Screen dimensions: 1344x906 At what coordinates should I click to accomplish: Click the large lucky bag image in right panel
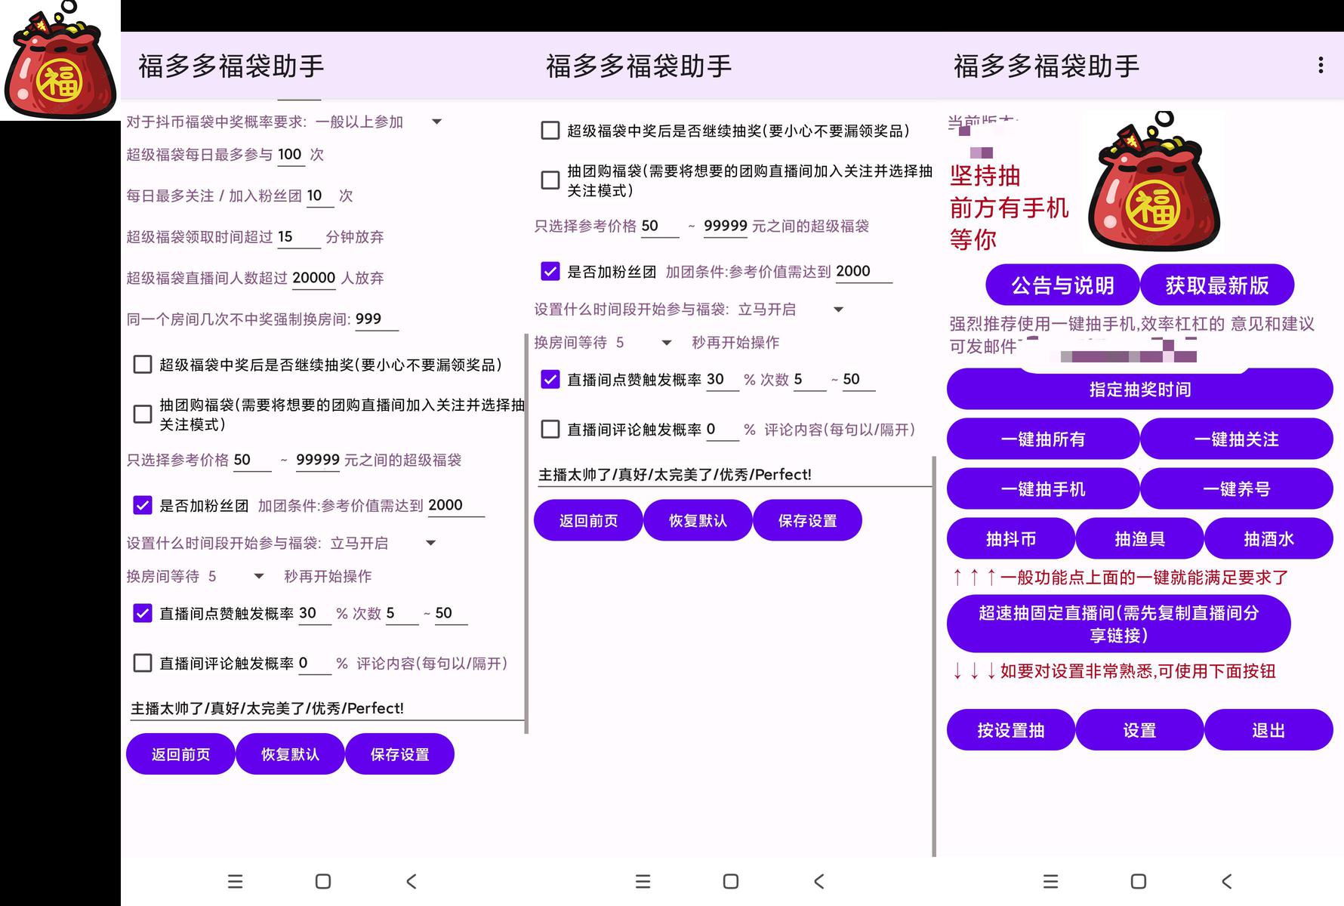pos(1154,181)
